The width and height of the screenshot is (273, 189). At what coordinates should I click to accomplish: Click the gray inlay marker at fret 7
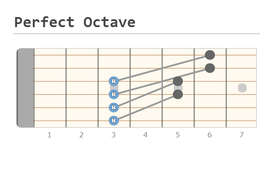242,88
